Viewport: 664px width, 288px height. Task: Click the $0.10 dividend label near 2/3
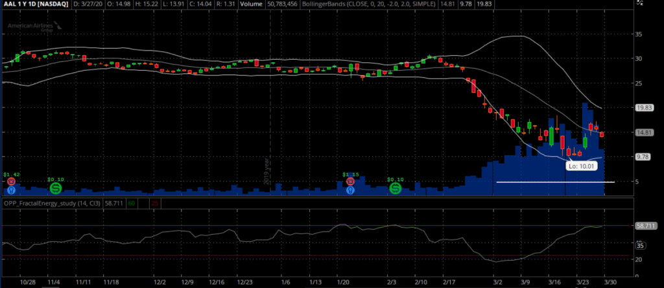click(396, 180)
